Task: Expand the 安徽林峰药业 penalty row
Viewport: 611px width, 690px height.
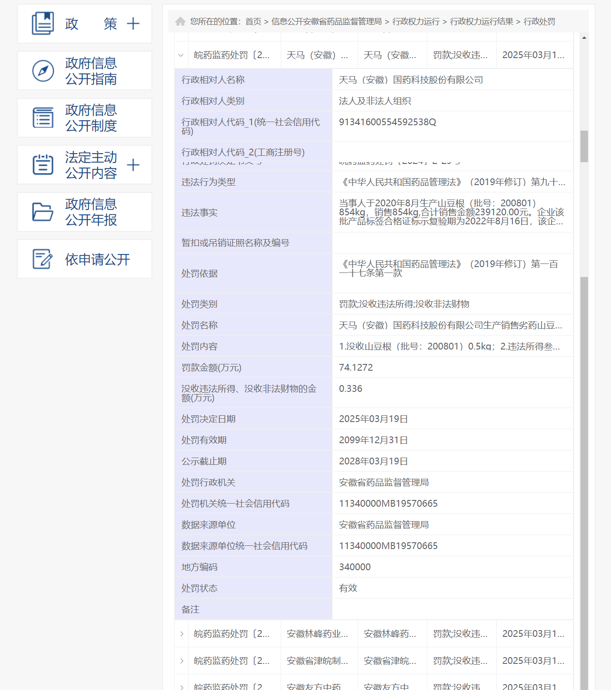Action: point(181,634)
